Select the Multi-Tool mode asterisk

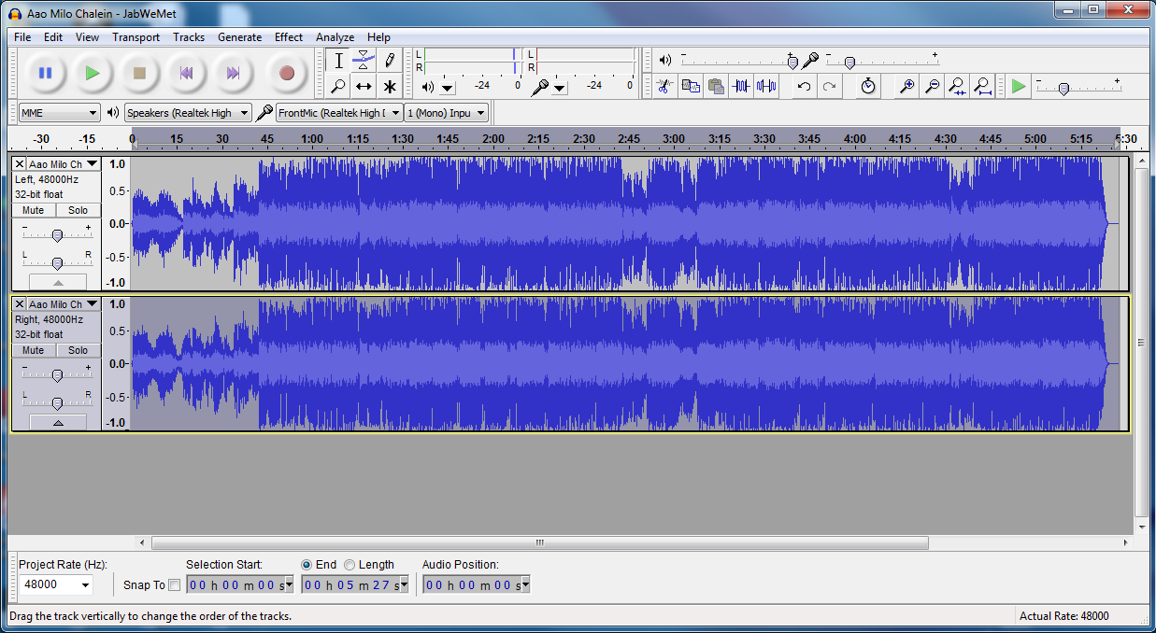pos(390,87)
